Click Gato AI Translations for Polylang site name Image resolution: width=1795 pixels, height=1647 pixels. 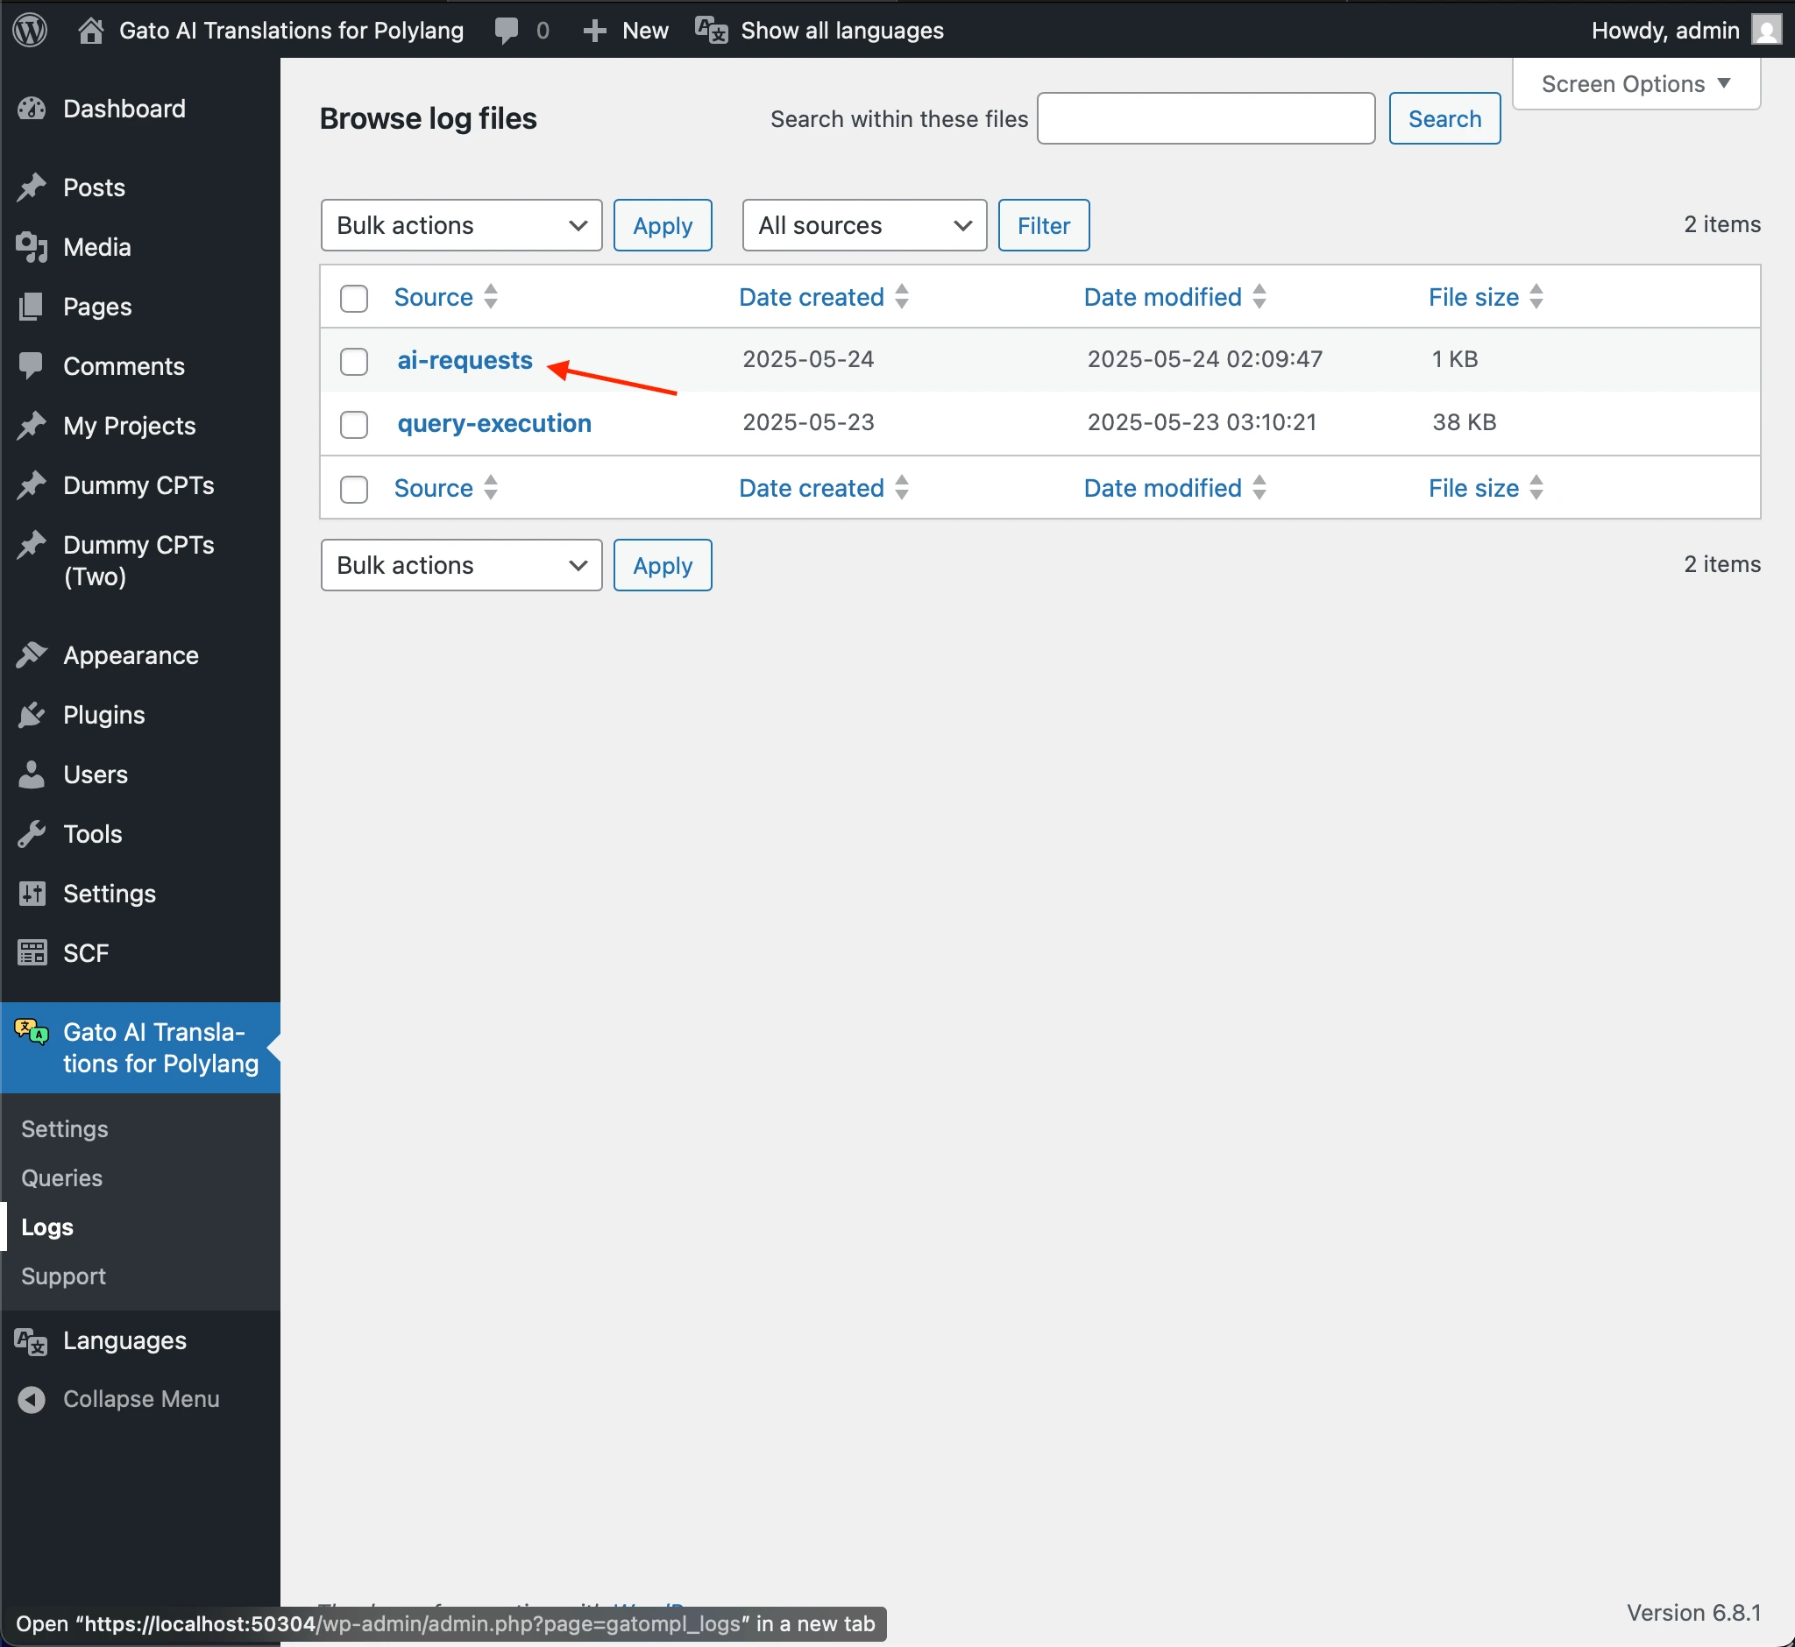click(x=292, y=31)
